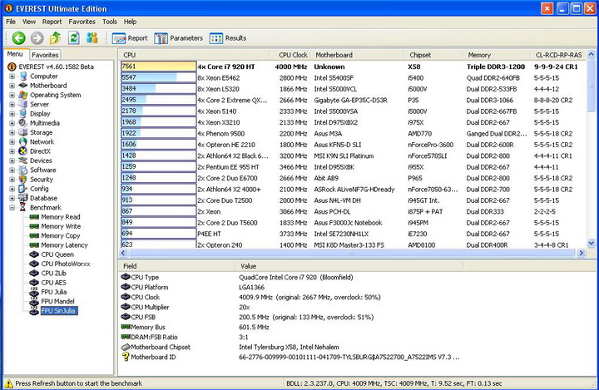Click the green Back arrow icon
599x390 pixels.
[18, 37]
